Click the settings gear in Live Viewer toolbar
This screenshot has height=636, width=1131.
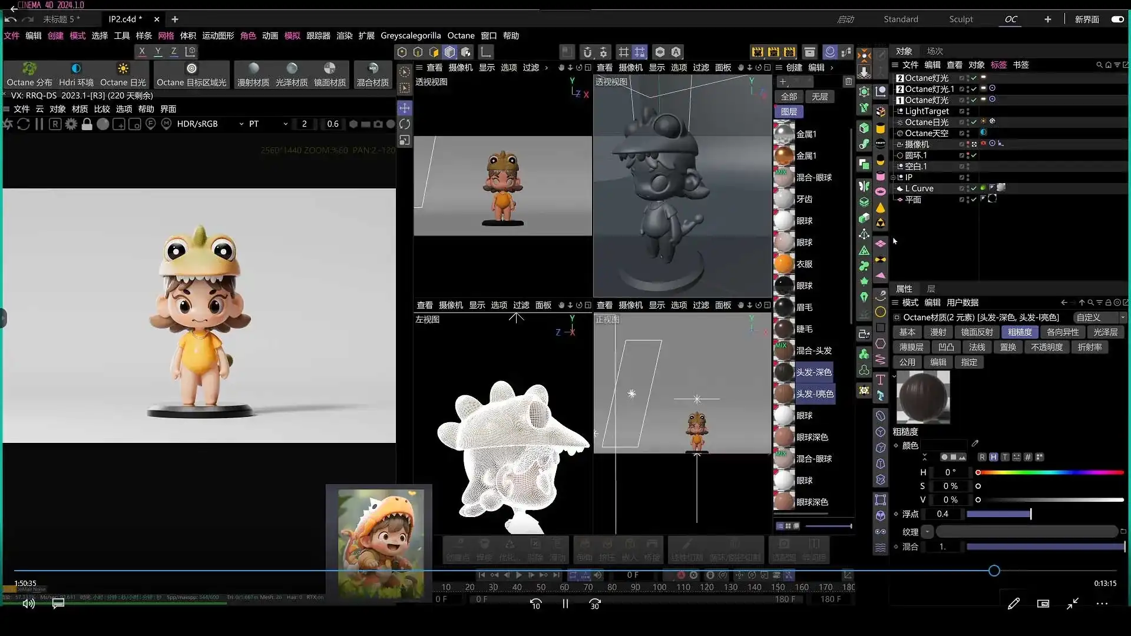71,124
